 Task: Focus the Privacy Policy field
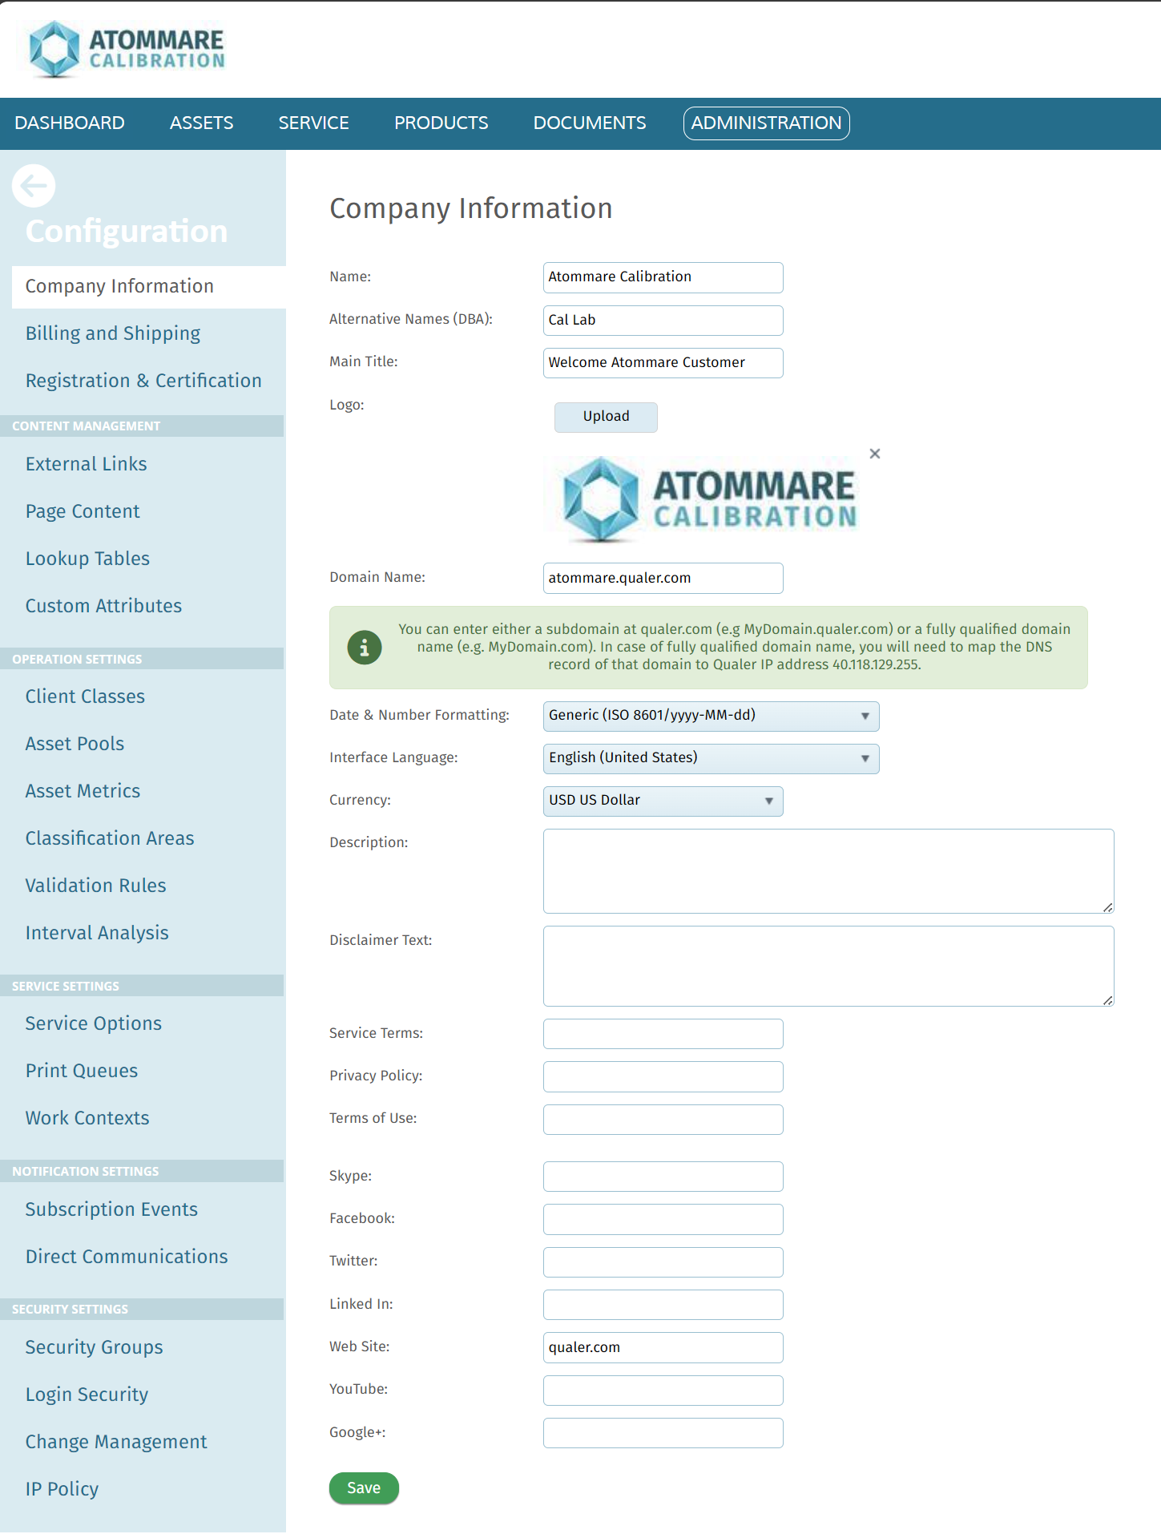[663, 1076]
